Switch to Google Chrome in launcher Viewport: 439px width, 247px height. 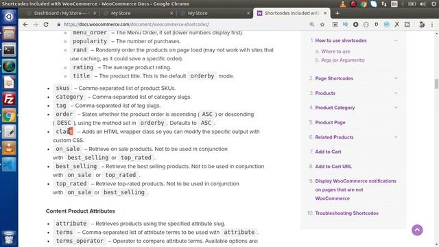pos(9,115)
